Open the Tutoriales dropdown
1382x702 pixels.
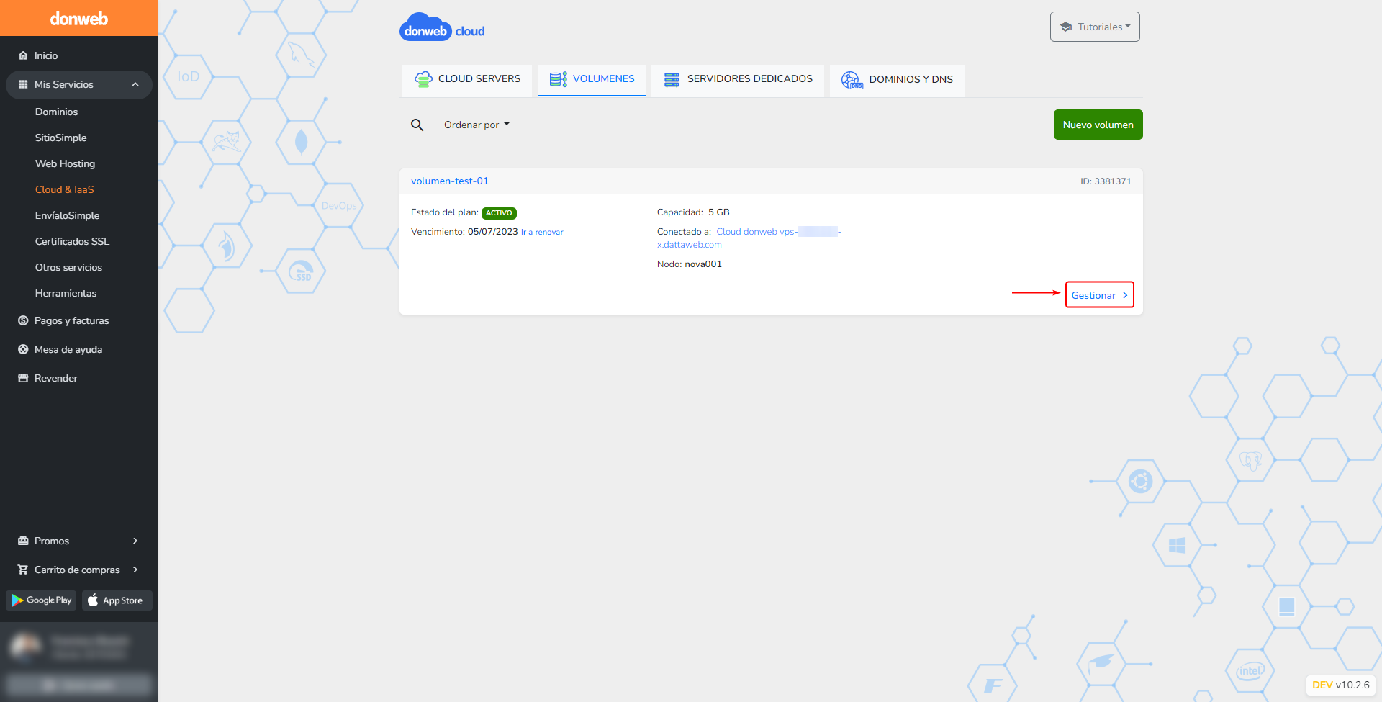coord(1095,27)
